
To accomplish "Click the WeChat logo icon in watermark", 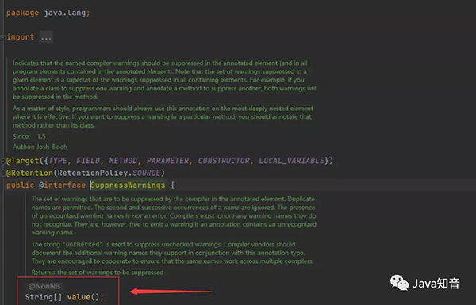I will (399, 283).
